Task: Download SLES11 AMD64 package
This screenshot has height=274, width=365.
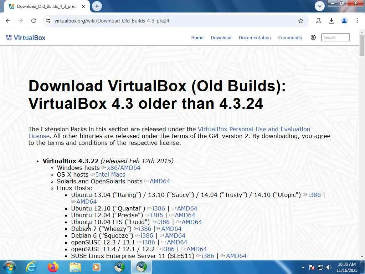Action: 236,256
